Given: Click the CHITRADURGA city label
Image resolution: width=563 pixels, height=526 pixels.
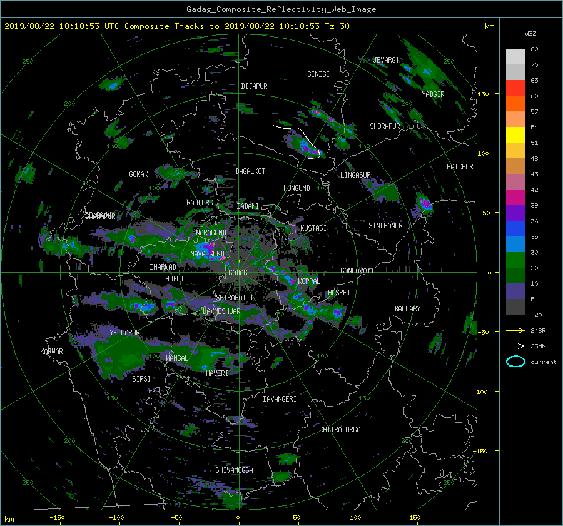Looking at the screenshot, I should [340, 430].
